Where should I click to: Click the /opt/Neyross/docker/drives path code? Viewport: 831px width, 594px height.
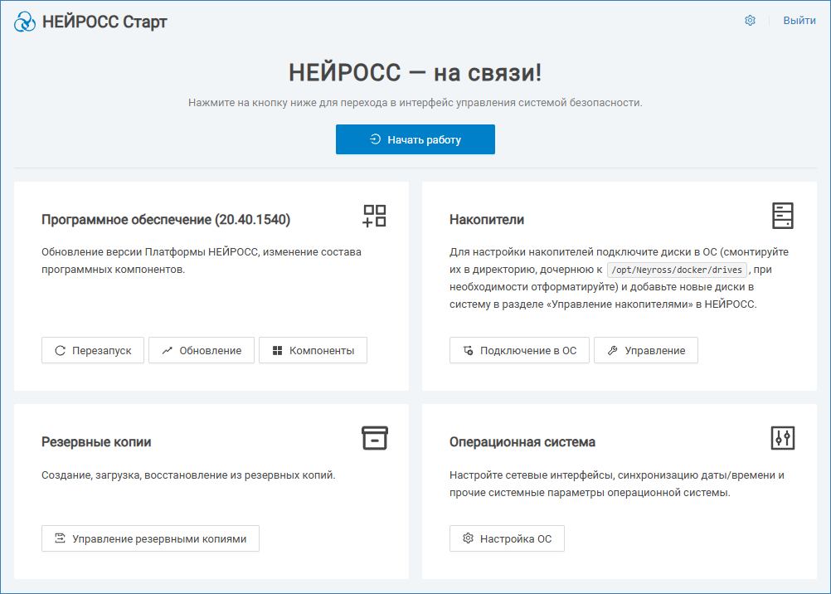677,270
